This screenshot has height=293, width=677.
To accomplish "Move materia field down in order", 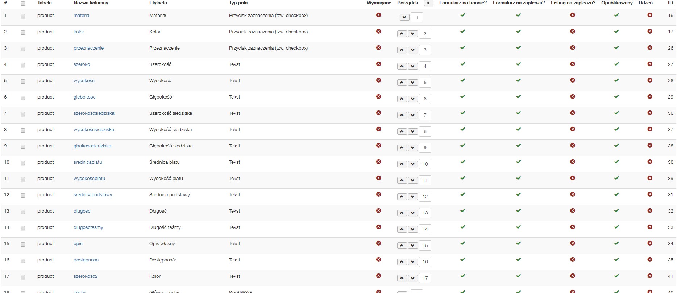I will pos(404,17).
